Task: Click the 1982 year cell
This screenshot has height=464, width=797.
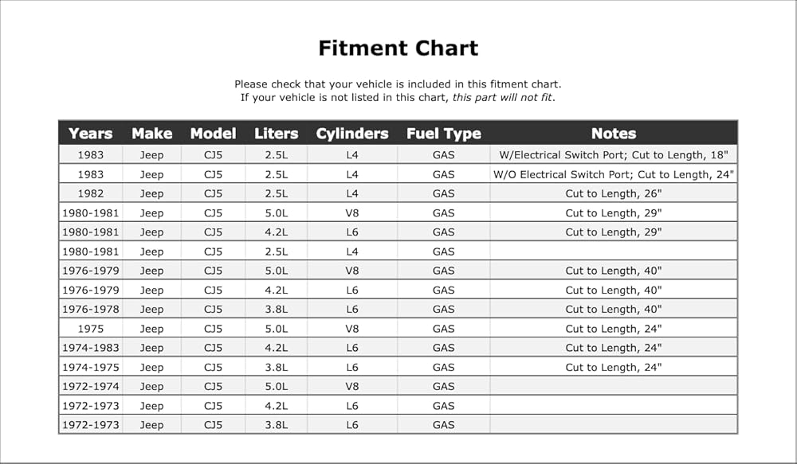Action: click(x=91, y=193)
